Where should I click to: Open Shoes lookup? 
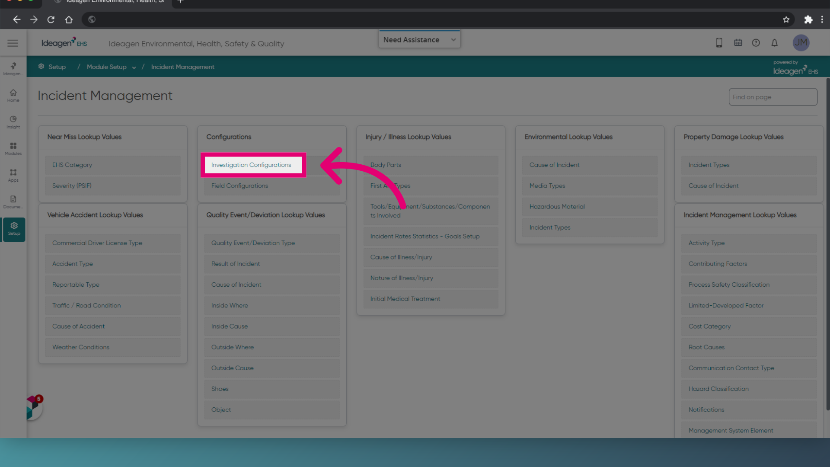point(271,389)
